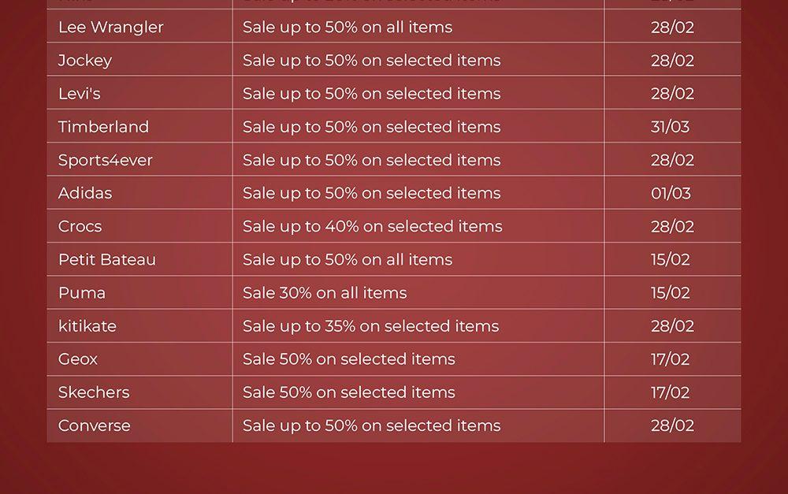Screen dimensions: 788x494
Task: Select the Skechers brand name
Action: pos(94,392)
